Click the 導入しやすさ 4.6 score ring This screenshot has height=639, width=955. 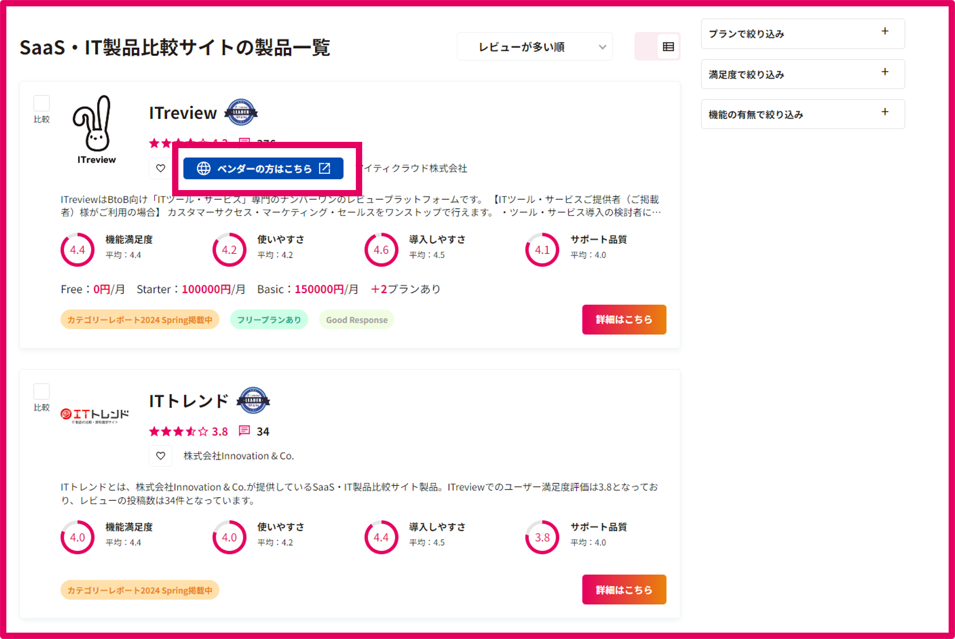tap(381, 249)
